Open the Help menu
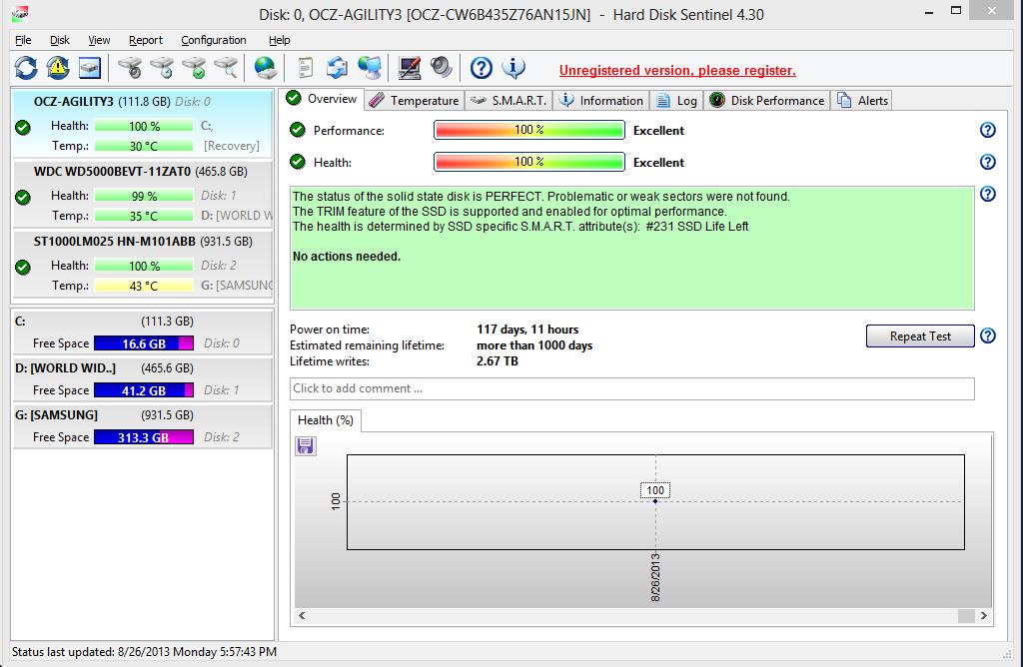 [280, 40]
